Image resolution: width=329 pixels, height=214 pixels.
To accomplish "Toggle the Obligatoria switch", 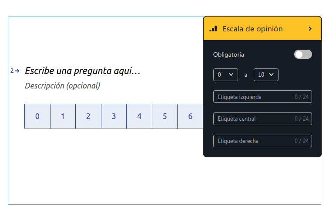I will (303, 54).
